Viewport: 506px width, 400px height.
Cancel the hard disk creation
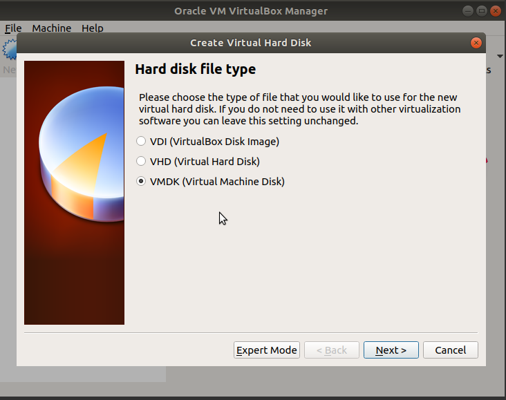(450, 350)
